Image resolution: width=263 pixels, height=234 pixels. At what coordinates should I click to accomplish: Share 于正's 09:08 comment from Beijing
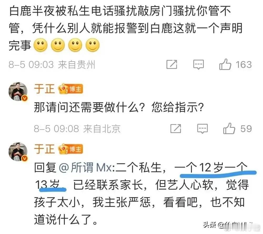176,129
